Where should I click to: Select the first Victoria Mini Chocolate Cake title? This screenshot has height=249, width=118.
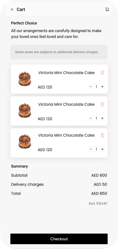(66, 73)
